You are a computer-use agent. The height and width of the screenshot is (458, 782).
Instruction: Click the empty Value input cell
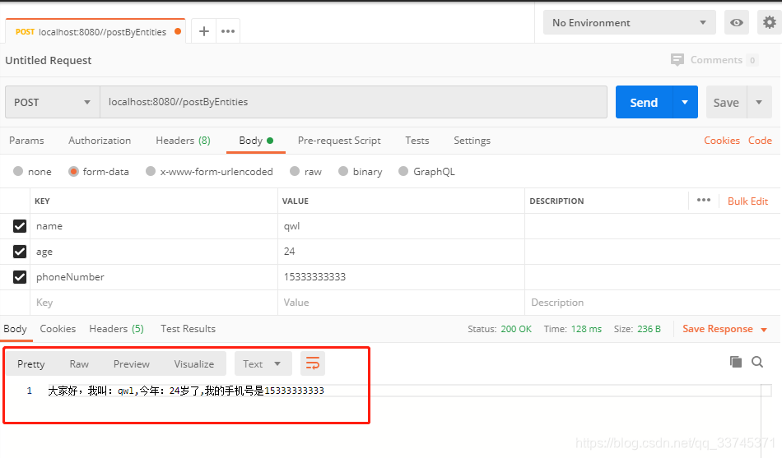pyautogui.click(x=401, y=303)
